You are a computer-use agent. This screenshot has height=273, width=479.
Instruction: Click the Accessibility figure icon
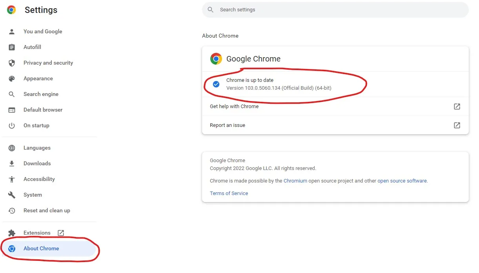(12, 179)
